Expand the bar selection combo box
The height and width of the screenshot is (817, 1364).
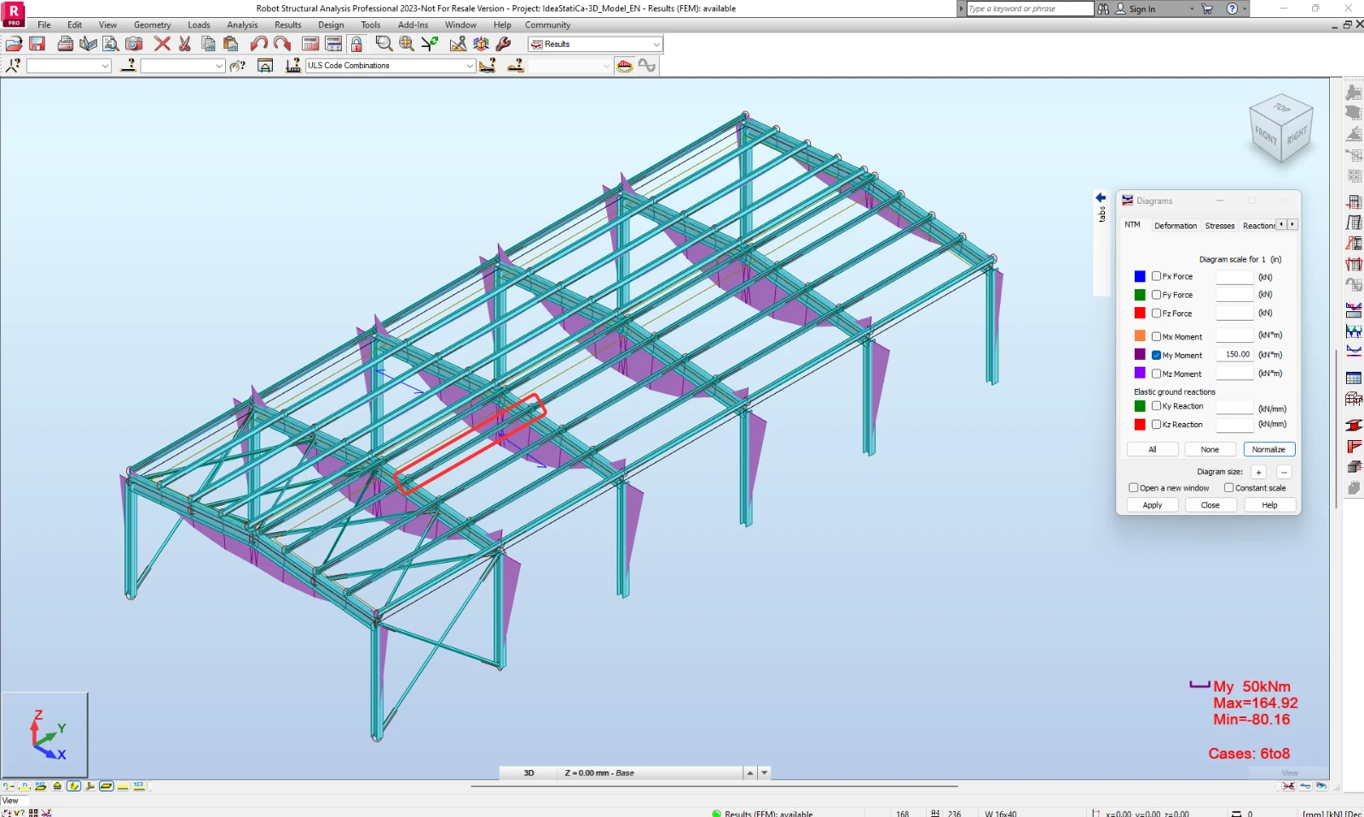[219, 66]
